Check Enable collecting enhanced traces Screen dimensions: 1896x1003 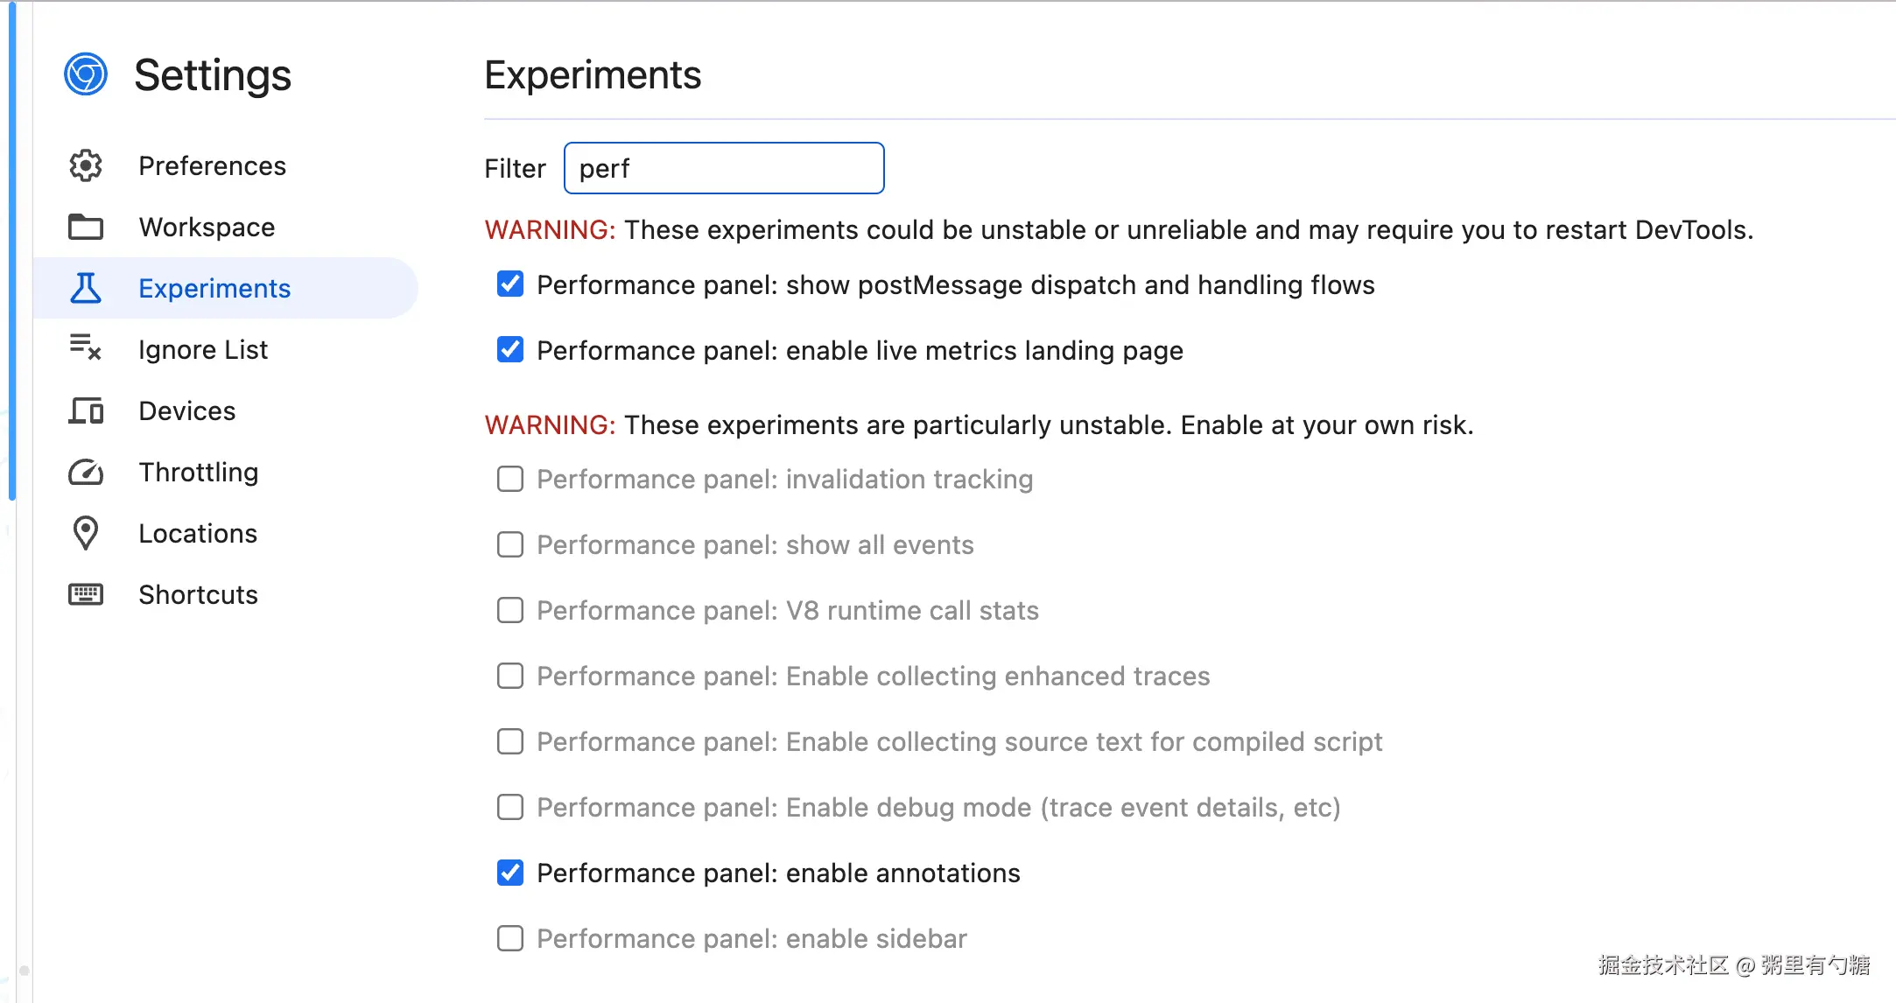click(x=510, y=676)
